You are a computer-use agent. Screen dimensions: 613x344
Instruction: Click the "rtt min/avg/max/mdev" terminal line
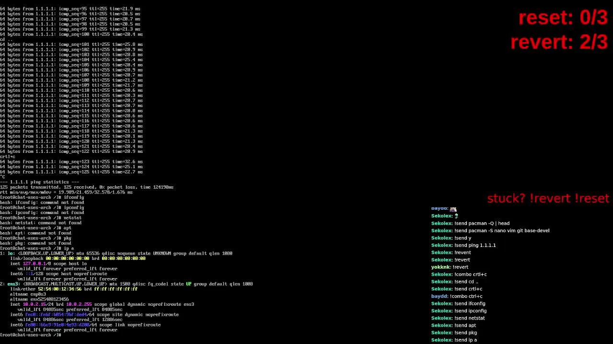(x=66, y=192)
